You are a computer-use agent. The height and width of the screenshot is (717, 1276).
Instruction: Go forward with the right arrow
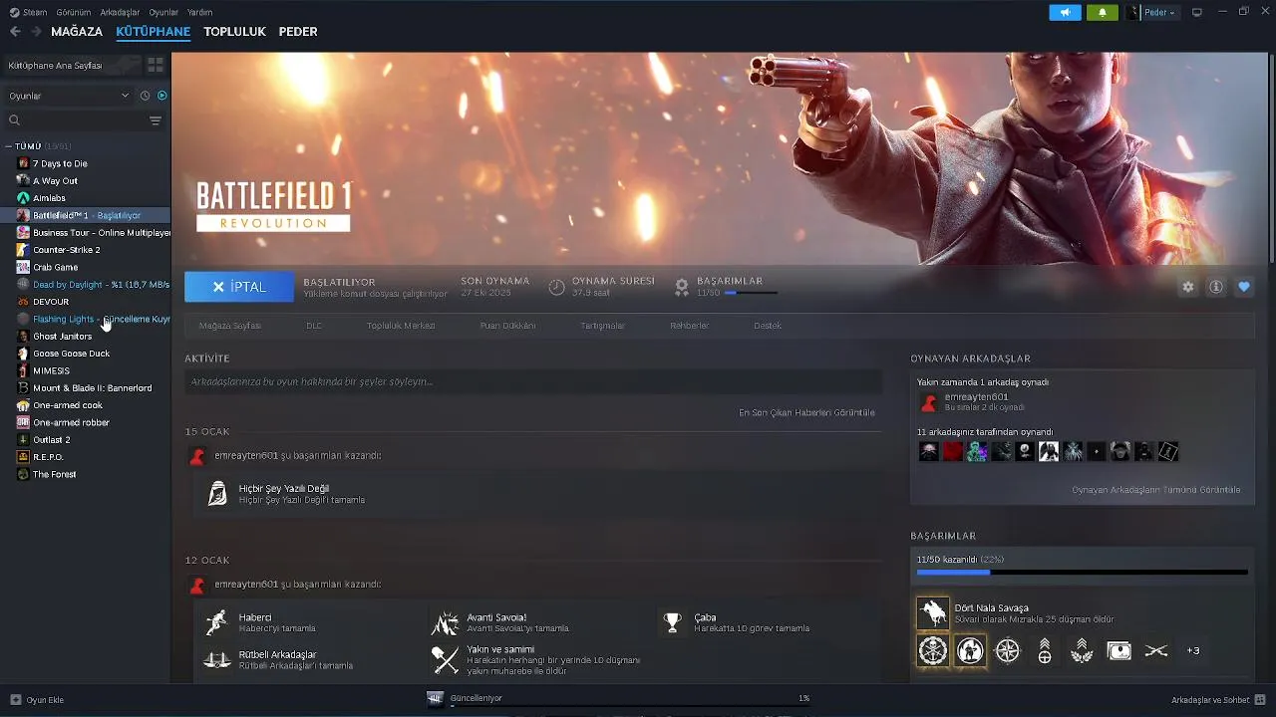click(36, 31)
